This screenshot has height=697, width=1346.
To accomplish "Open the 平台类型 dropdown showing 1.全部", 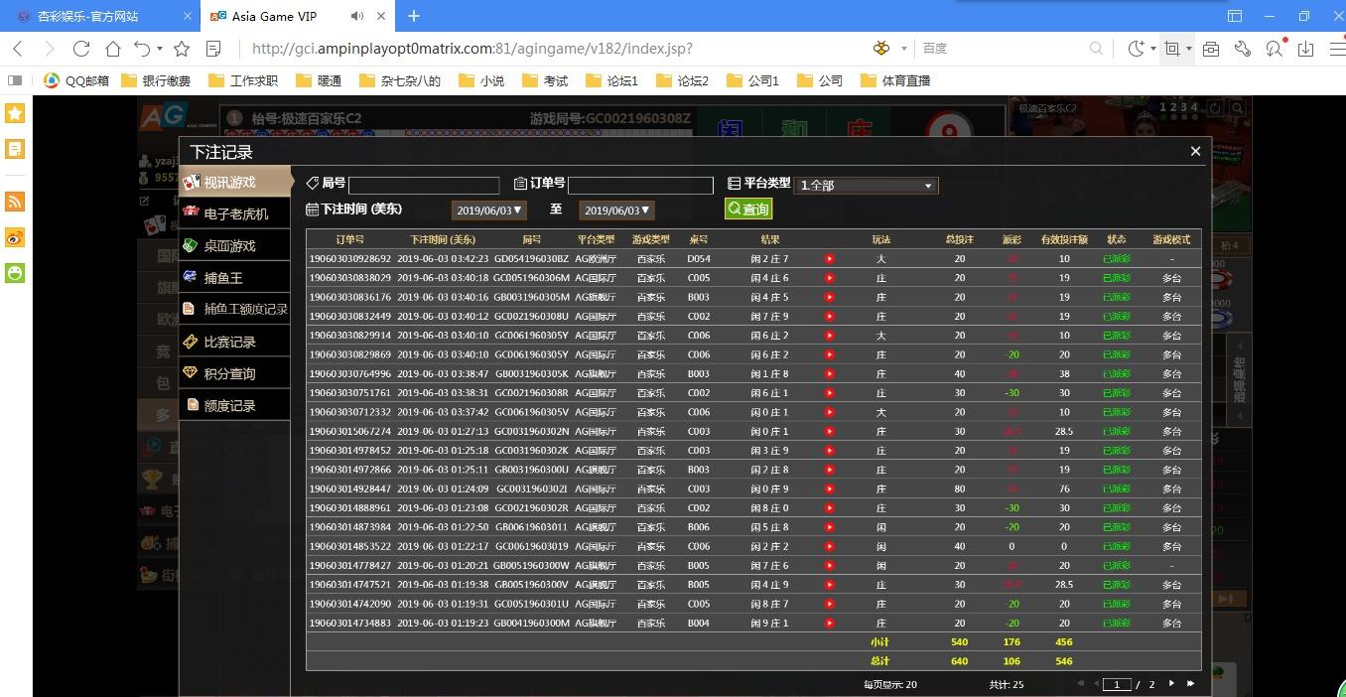I will click(x=867, y=186).
